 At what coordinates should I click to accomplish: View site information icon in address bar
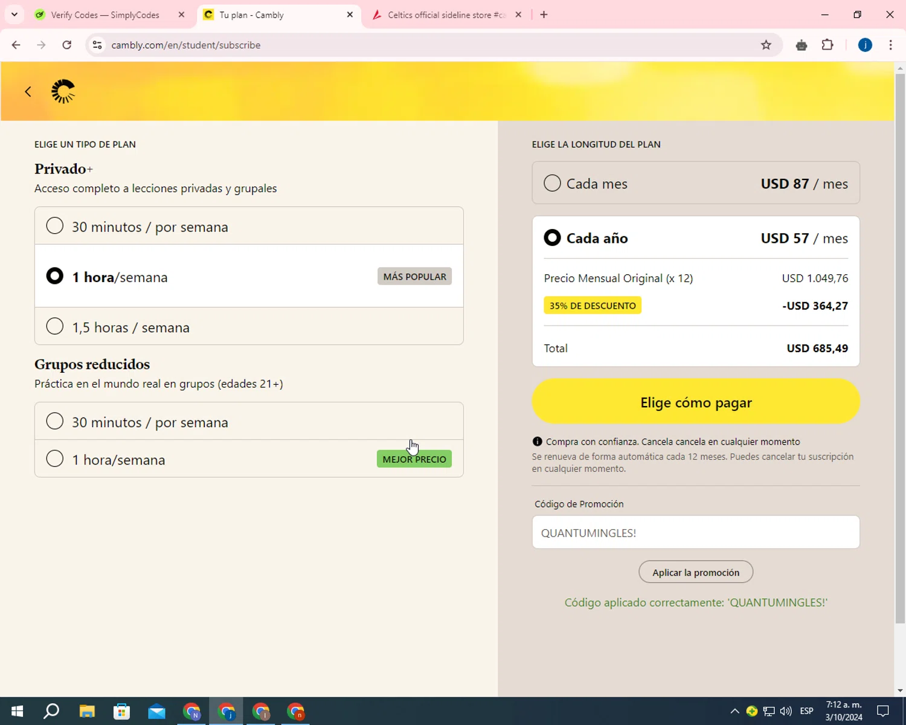tap(97, 45)
